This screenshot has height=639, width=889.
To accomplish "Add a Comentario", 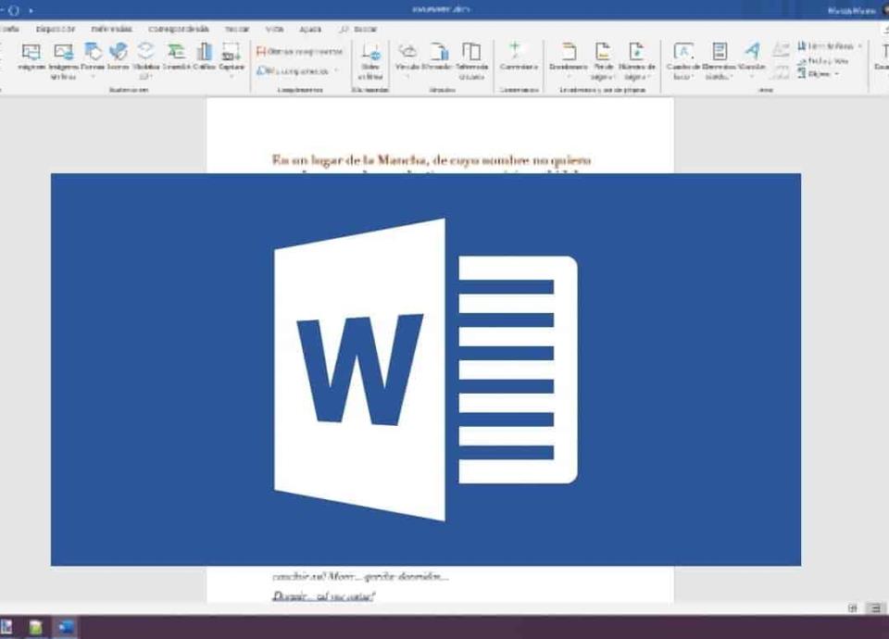I will 519,56.
